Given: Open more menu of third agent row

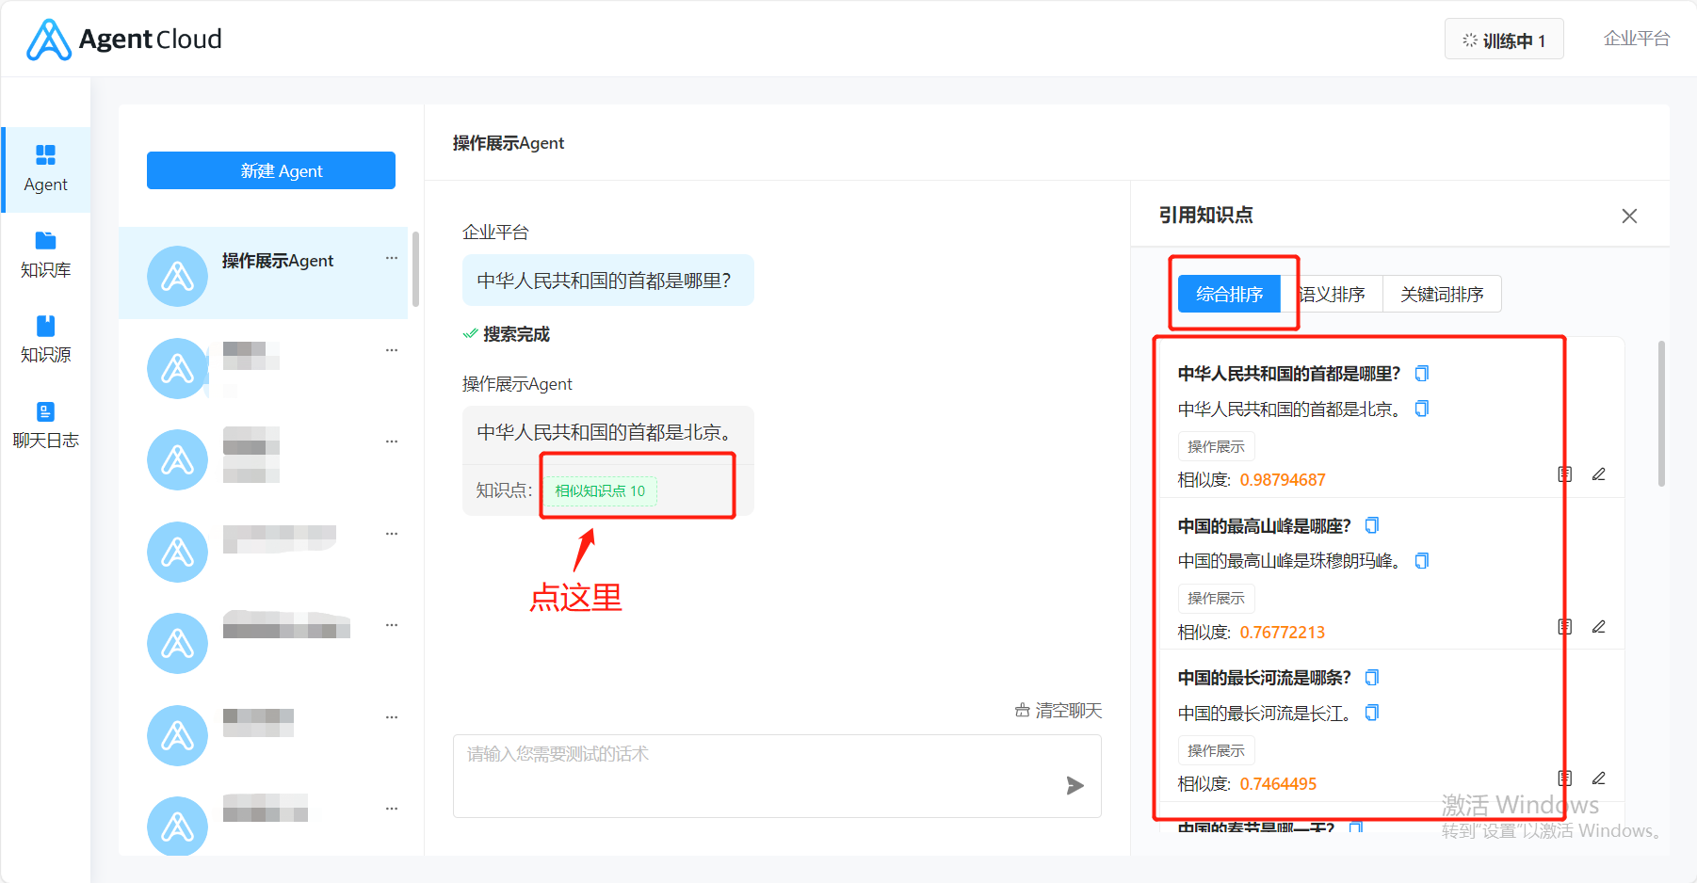Looking at the screenshot, I should (392, 441).
